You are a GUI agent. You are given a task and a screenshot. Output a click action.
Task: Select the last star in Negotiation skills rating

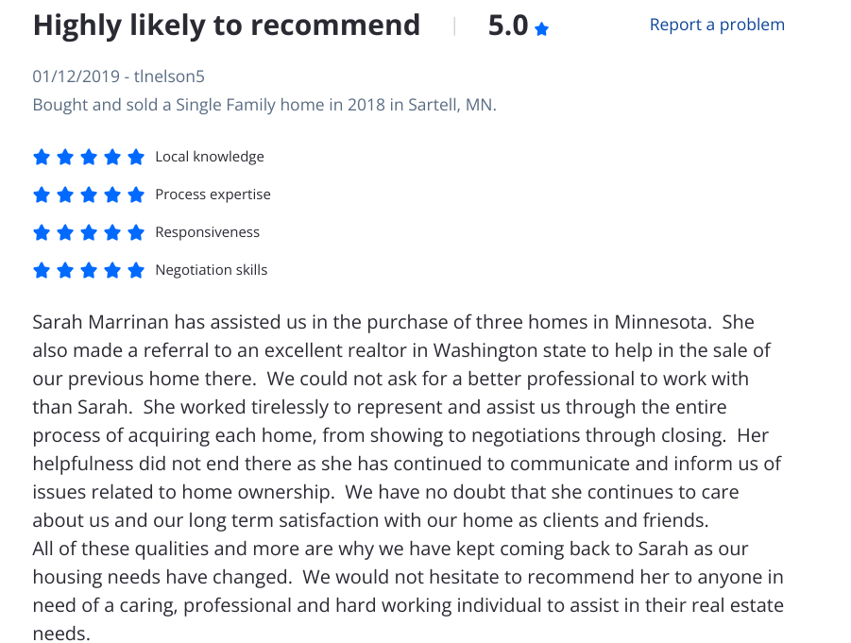point(136,270)
